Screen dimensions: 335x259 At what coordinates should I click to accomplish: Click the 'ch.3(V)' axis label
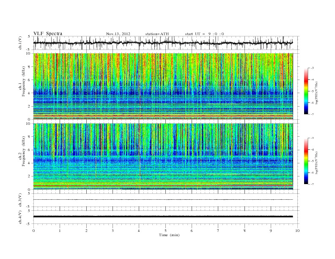[20, 200]
